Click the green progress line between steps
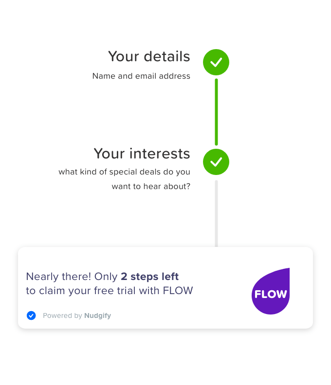This screenshot has width=331, height=385. point(216,112)
